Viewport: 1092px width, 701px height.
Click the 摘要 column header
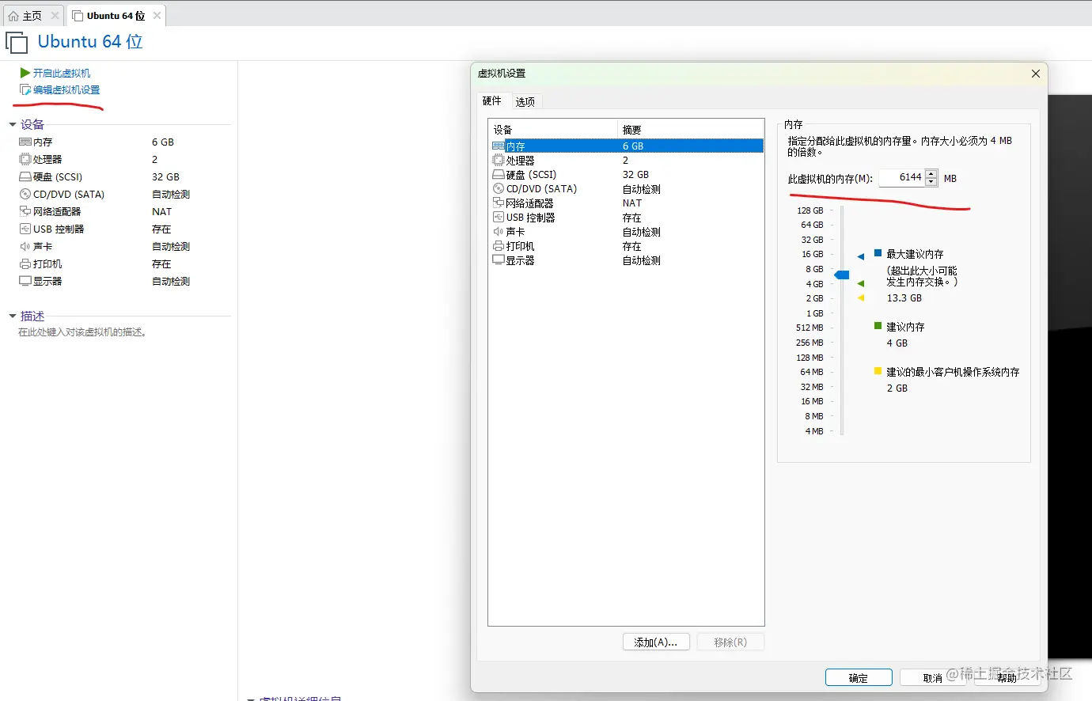pyautogui.click(x=690, y=130)
